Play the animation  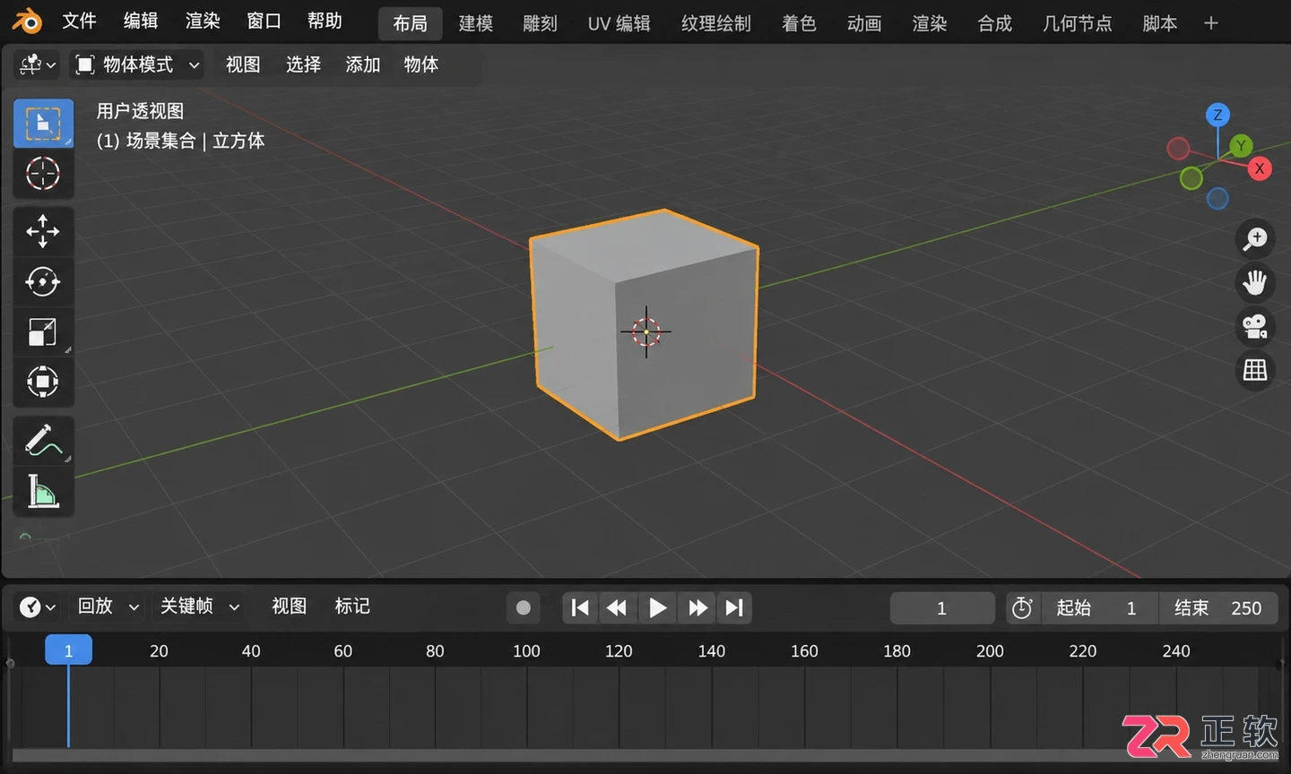(x=657, y=607)
